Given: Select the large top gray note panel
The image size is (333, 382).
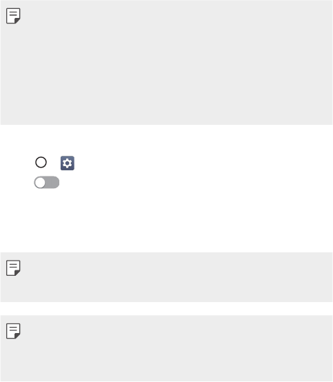Looking at the screenshot, I should 166,62.
